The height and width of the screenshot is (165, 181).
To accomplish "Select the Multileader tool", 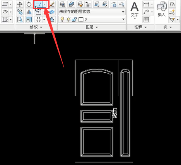I will (x=146, y=12).
